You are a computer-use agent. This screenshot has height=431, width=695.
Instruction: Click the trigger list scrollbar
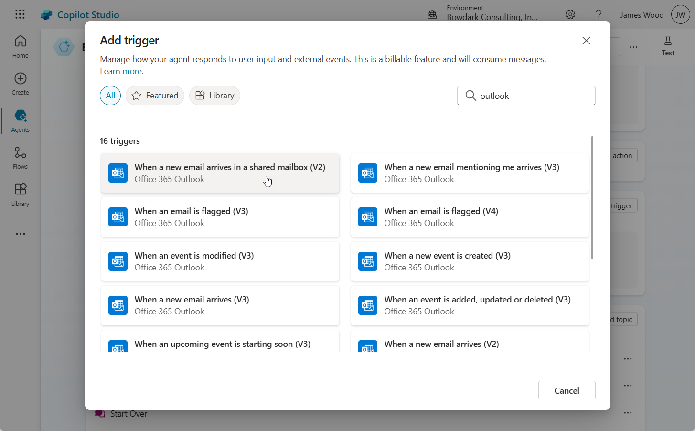pos(592,198)
